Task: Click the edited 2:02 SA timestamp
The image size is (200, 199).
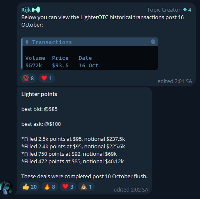Action: point(131,190)
